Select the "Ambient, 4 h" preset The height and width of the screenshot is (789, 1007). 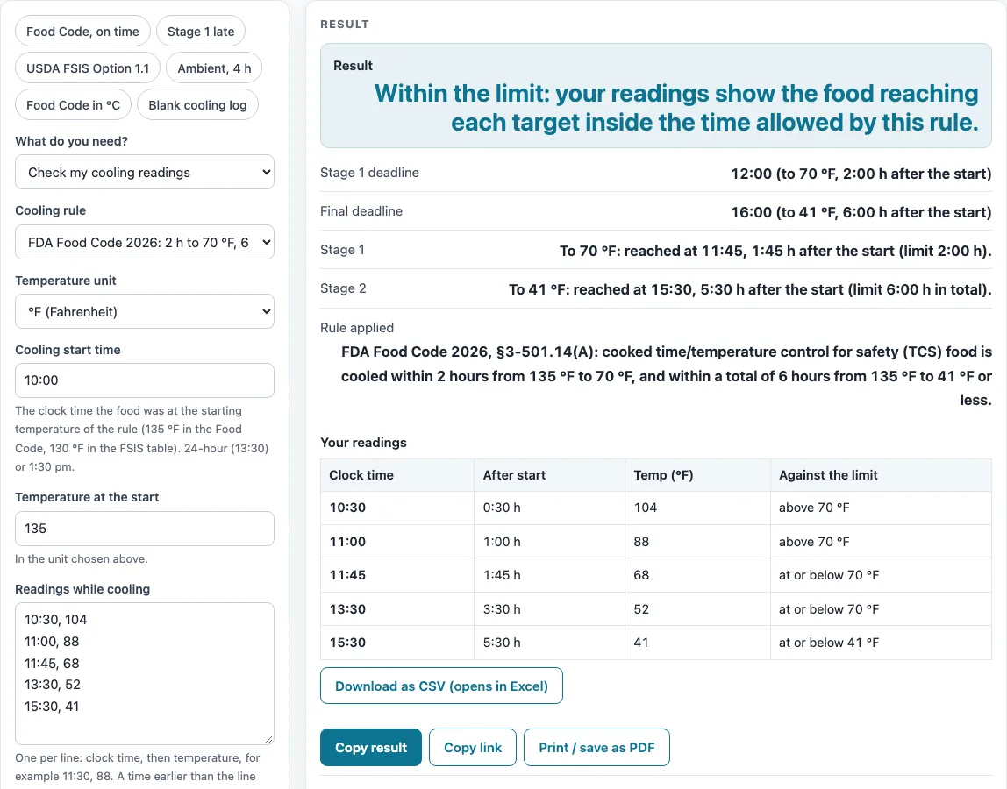(x=214, y=68)
